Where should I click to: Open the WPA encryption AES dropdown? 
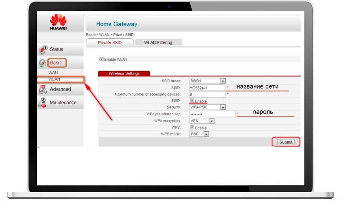202,121
